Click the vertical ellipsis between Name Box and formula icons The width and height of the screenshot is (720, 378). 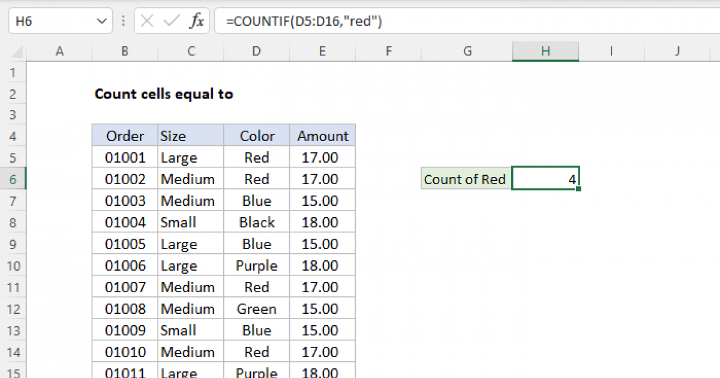pos(123,20)
